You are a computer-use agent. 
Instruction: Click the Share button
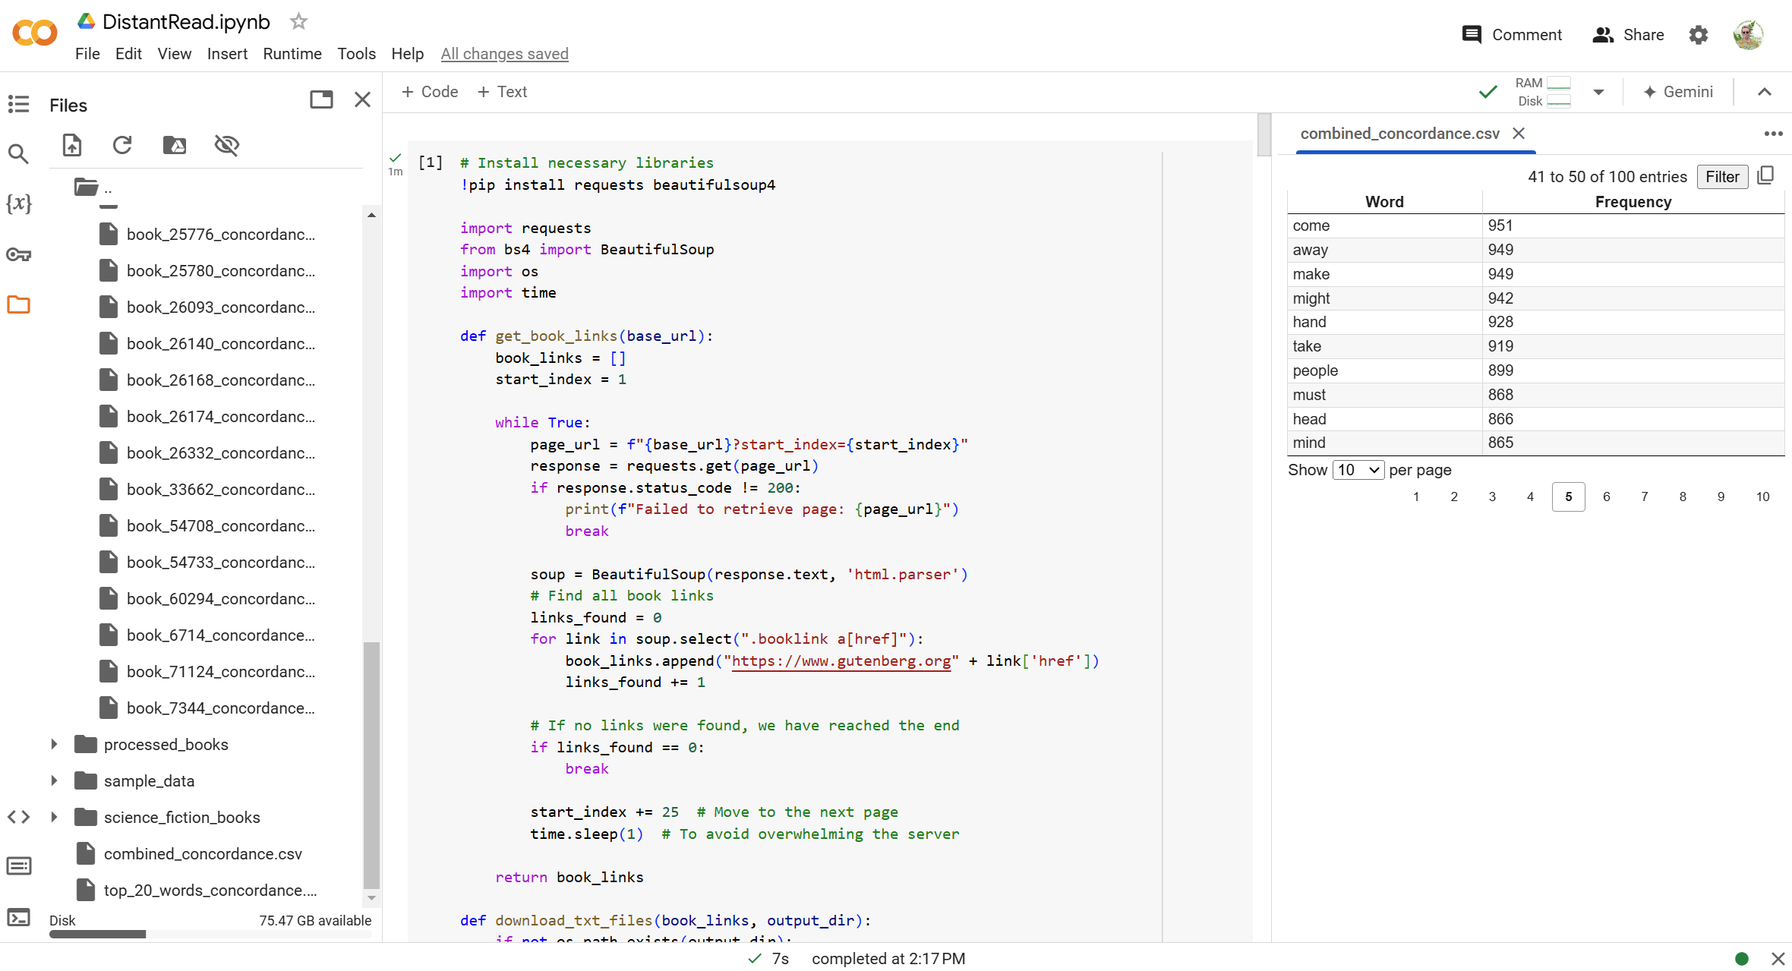click(1628, 35)
